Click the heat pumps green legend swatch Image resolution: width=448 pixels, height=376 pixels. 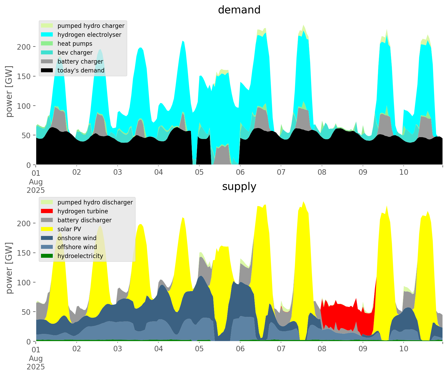pos(47,44)
